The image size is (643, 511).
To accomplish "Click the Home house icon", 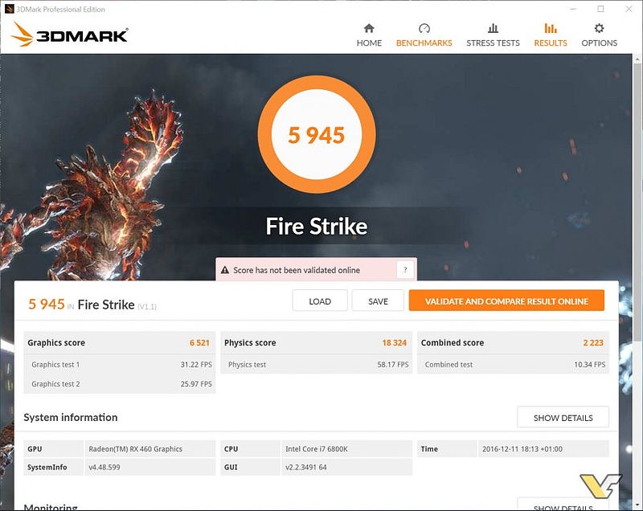I will coord(369,28).
